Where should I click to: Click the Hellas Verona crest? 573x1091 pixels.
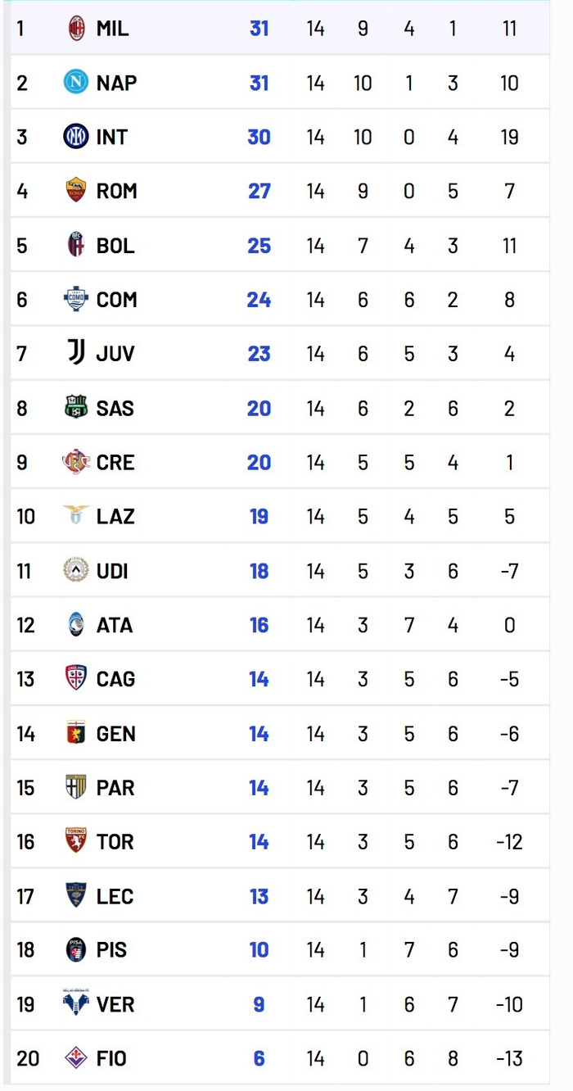76,1003
